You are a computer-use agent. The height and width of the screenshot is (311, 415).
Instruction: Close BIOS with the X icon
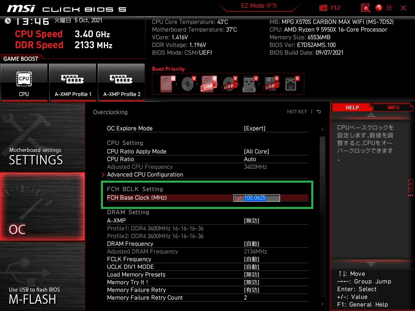coord(403,8)
